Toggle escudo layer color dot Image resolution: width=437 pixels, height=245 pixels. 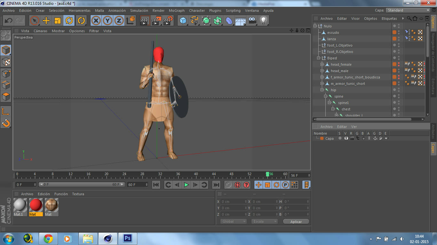394,33
